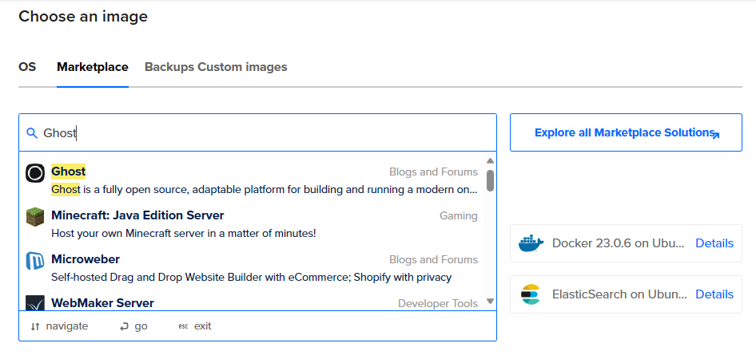Screen dimensions: 756x359
Task: Pick Minecraft: Java Edition Server result
Action: pyautogui.click(x=137, y=215)
